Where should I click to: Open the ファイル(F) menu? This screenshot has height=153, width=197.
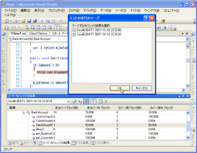(x=10, y=10)
